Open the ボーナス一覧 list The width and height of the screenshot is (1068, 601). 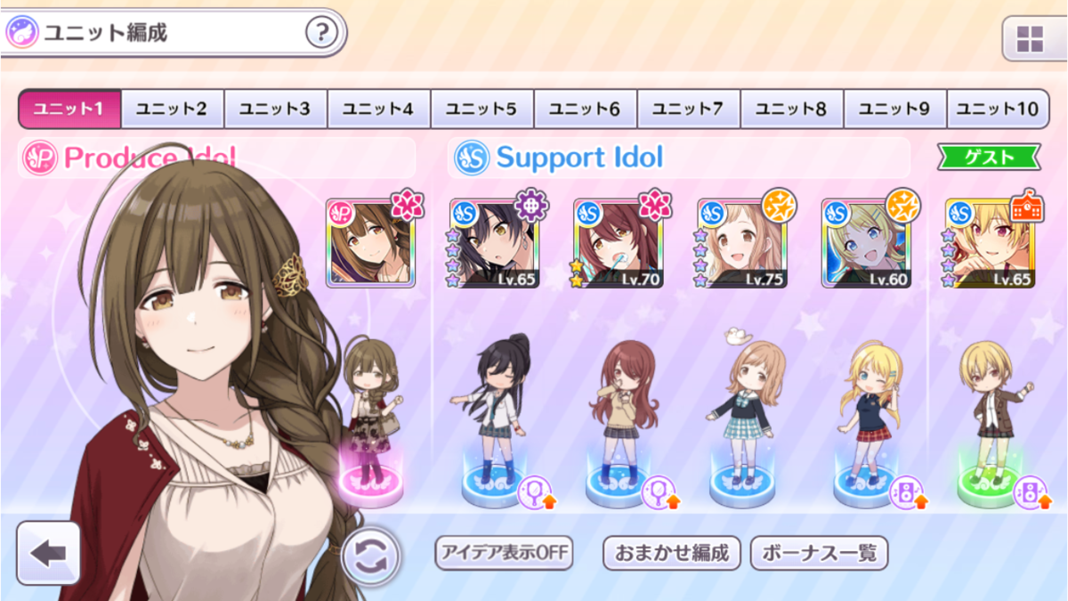819,553
